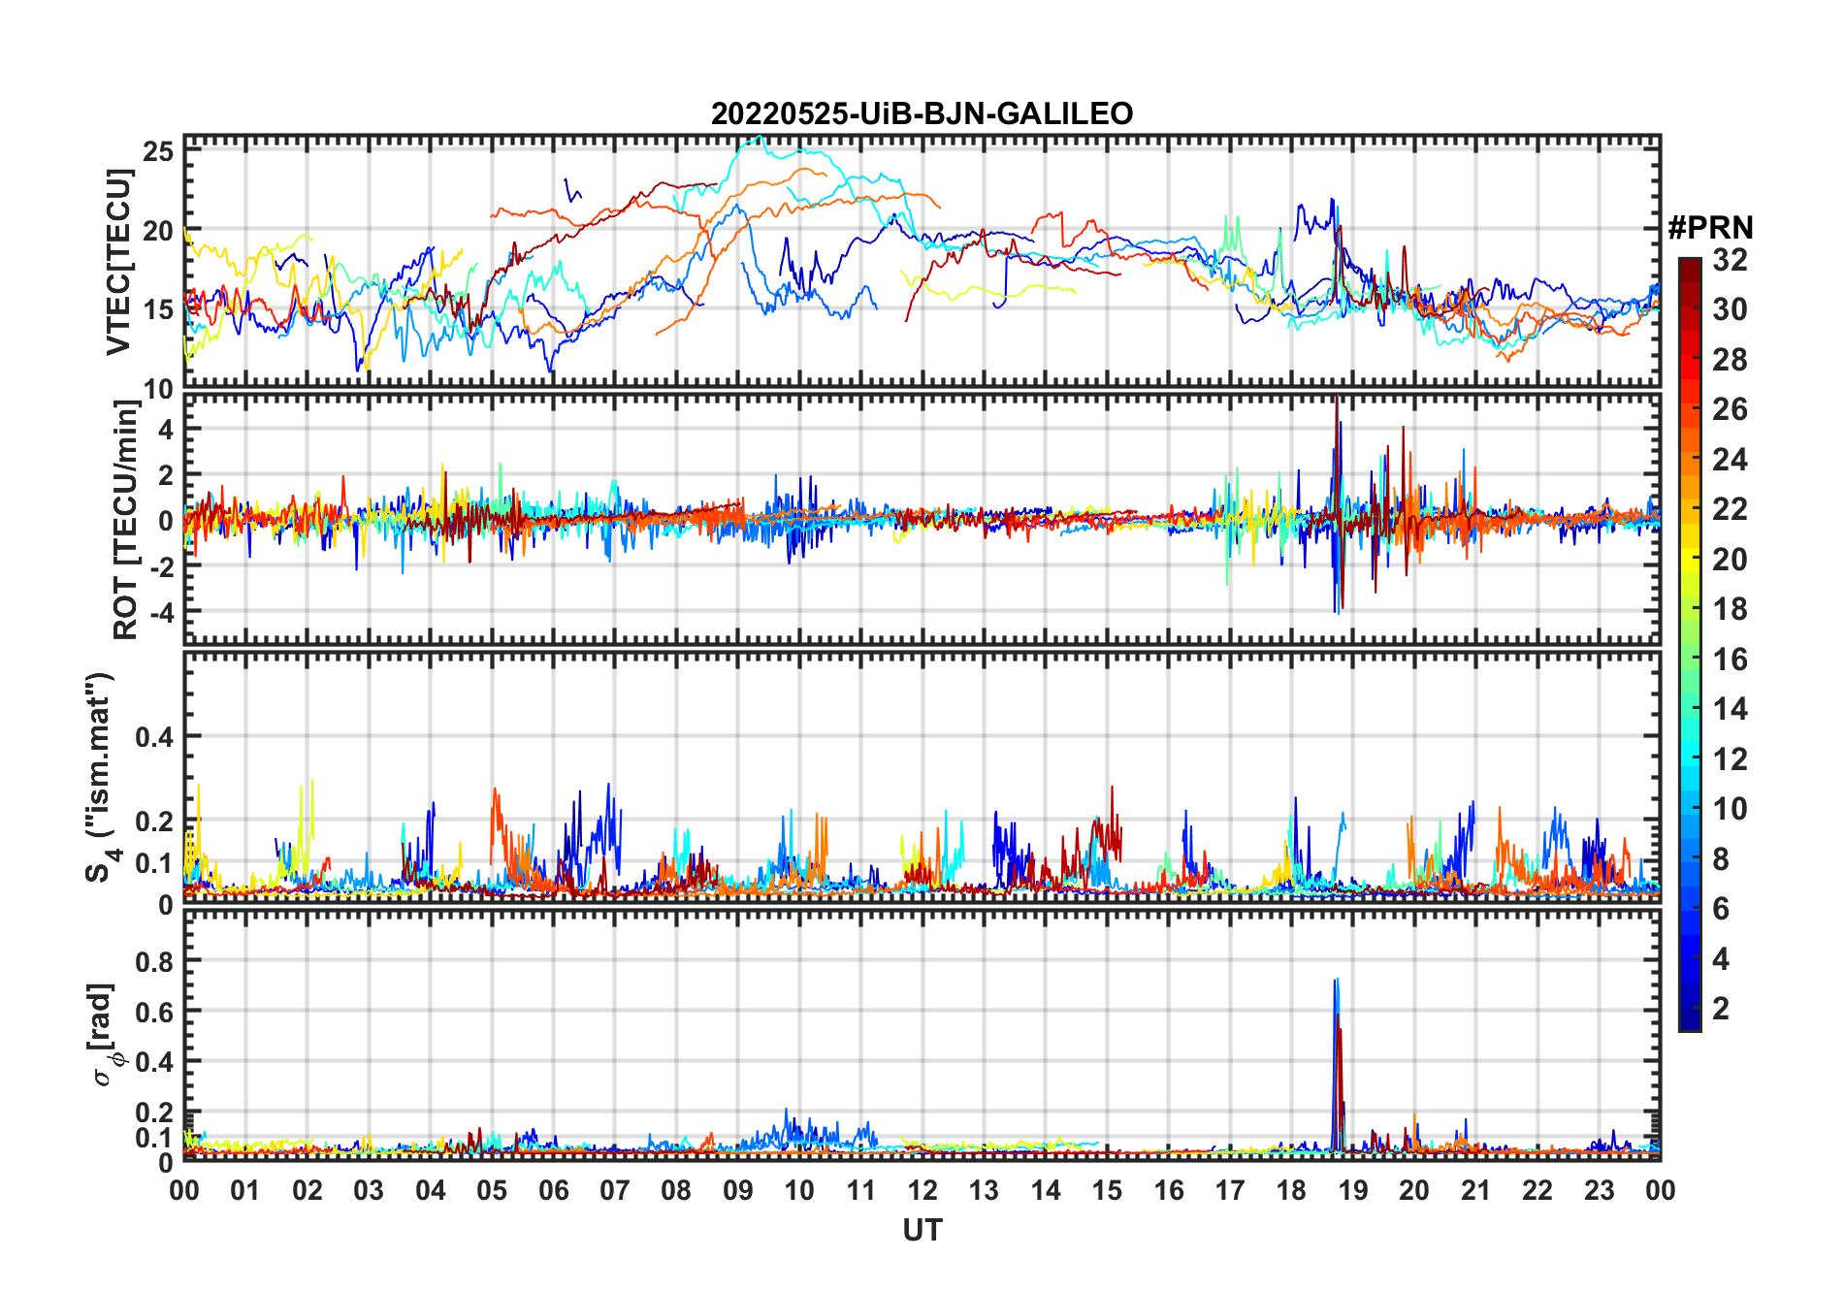Click colorbar tick label "12"

[1730, 759]
